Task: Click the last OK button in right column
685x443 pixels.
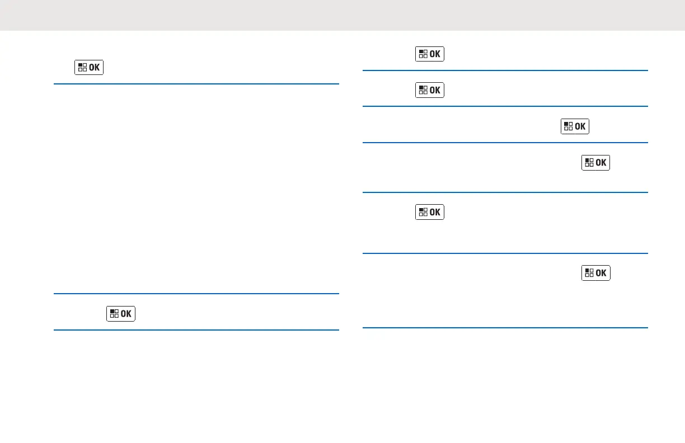Action: pos(596,273)
